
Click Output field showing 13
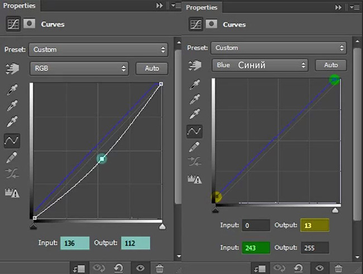tap(314, 225)
